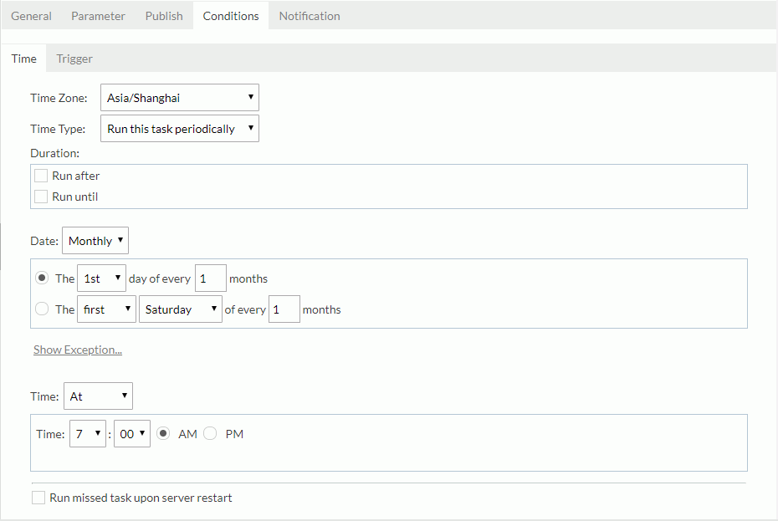Open the Parameter tab
This screenshot has width=778, height=521.
[x=98, y=15]
